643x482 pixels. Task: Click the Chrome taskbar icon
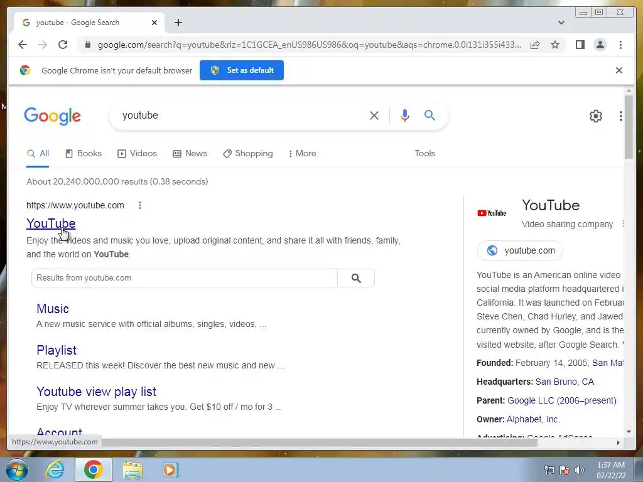[94, 469]
